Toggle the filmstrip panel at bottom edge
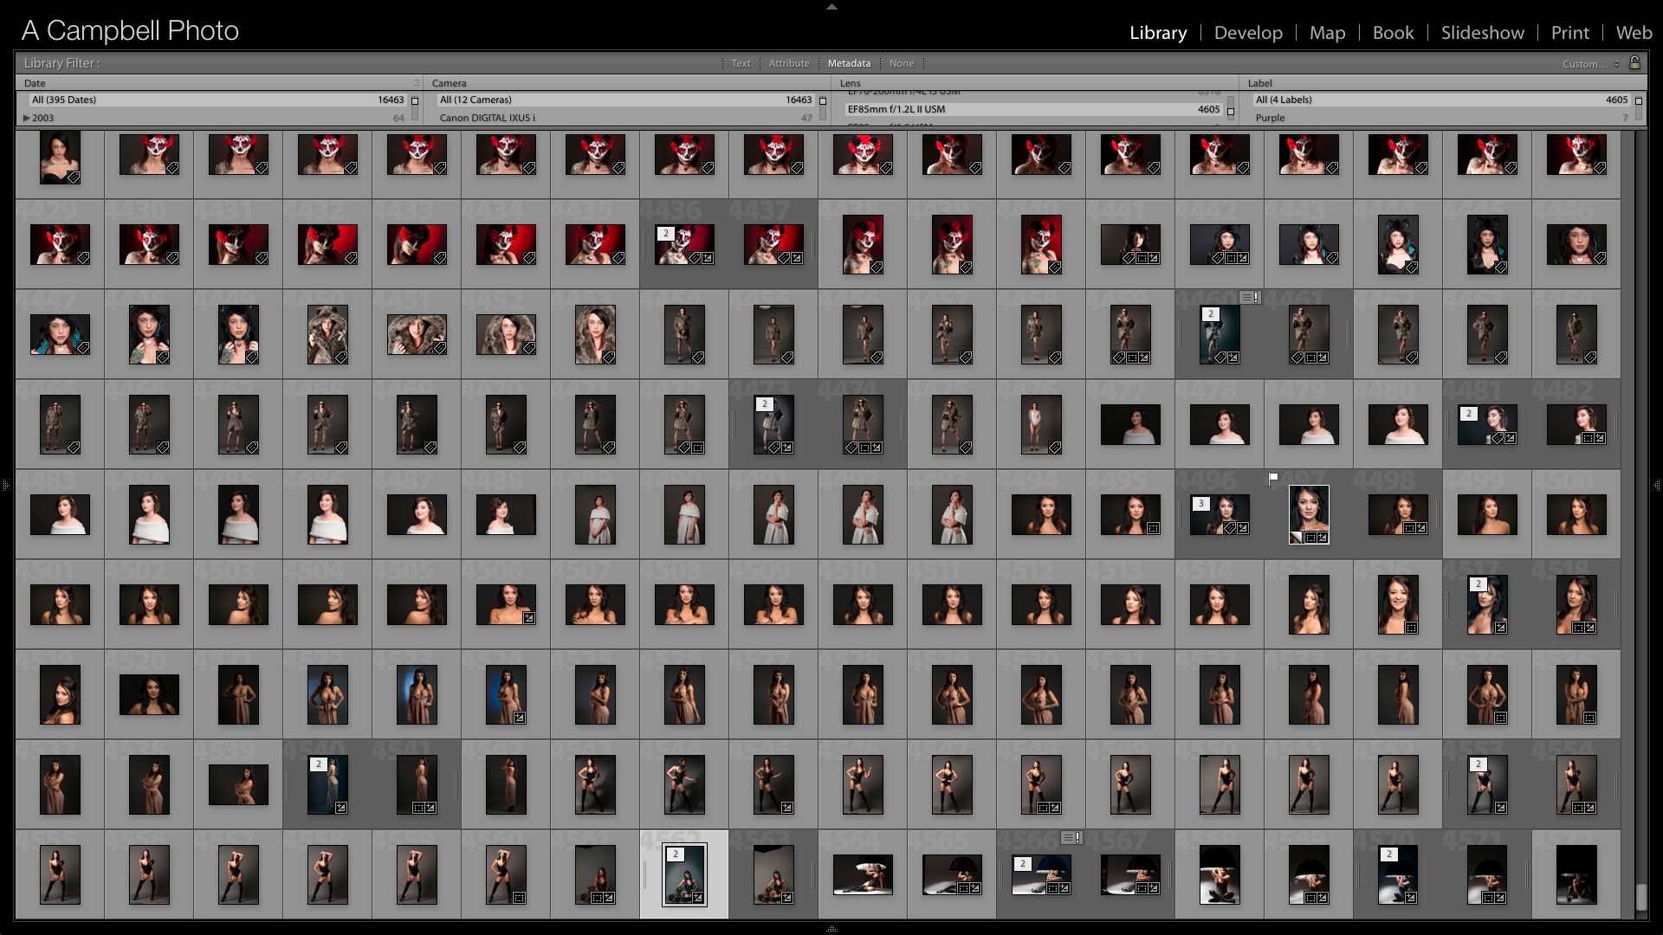 point(831,929)
